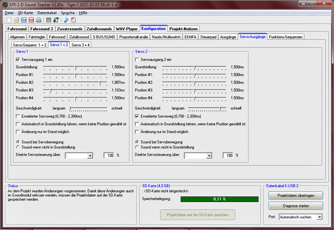Viewport: 334px width, 230px height.
Task: Enable Servoausgang 2 ein checkbox
Action: [137, 60]
